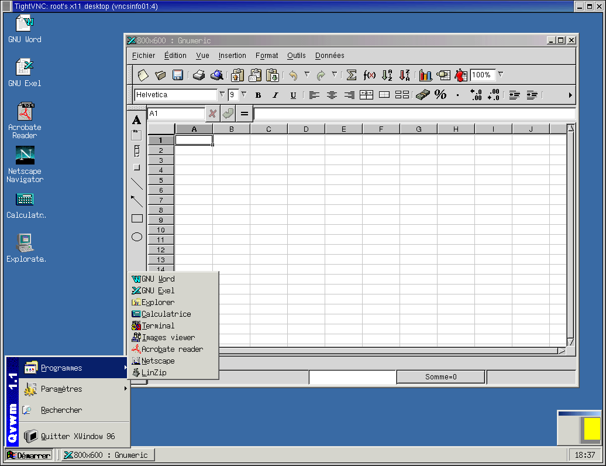Open Netscape Navigator desktop icon
The image size is (606, 466).
(25, 164)
